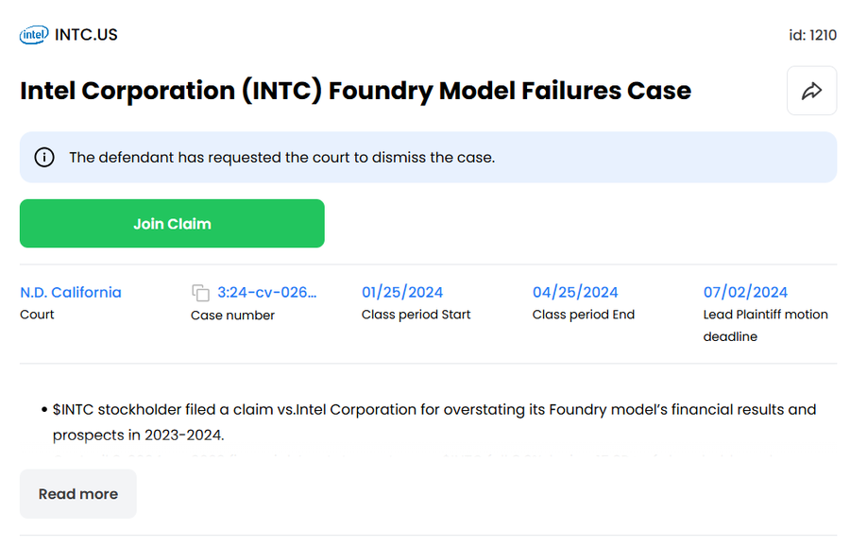
Task: Copy the case number with copy icon
Action: click(200, 293)
